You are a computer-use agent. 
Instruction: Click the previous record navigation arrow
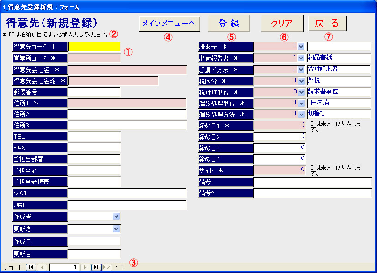click(41, 267)
